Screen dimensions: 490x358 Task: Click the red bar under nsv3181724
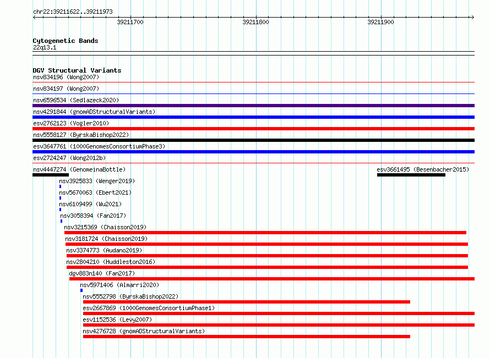[x=266, y=244]
